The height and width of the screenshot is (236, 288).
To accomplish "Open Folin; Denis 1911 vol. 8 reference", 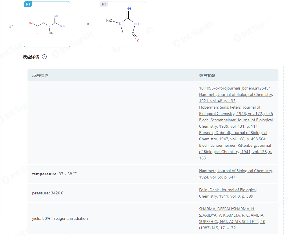I will click(x=227, y=193).
